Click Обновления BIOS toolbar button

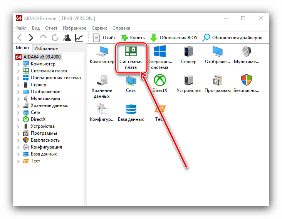pyautogui.click(x=173, y=38)
